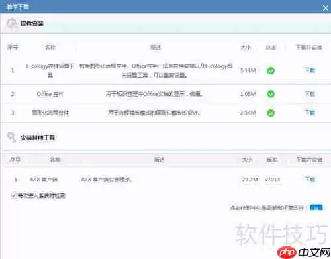
Task: Click the 5.11M size cell
Action: coord(248,70)
